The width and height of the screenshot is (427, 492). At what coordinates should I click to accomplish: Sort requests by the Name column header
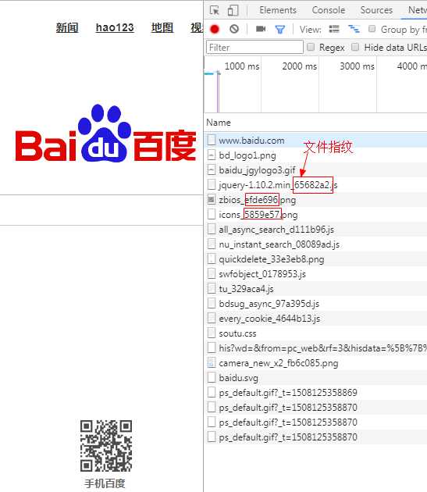(x=219, y=123)
